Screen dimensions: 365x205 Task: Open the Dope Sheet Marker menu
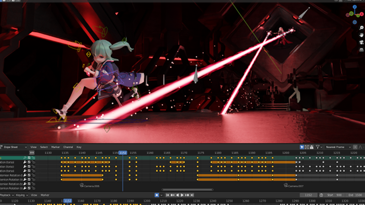coord(55,147)
